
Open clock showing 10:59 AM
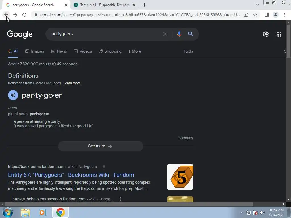click(x=277, y=213)
